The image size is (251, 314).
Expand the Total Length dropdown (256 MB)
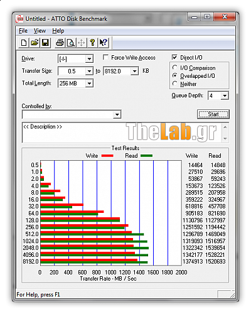(x=89, y=84)
